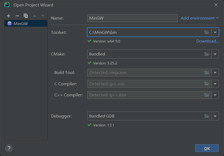Expand the CMake dropdown arrow
224x156 pixels.
tap(215, 54)
